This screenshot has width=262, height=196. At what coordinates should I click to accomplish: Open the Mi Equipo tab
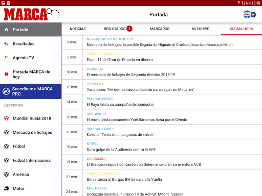pyautogui.click(x=201, y=29)
